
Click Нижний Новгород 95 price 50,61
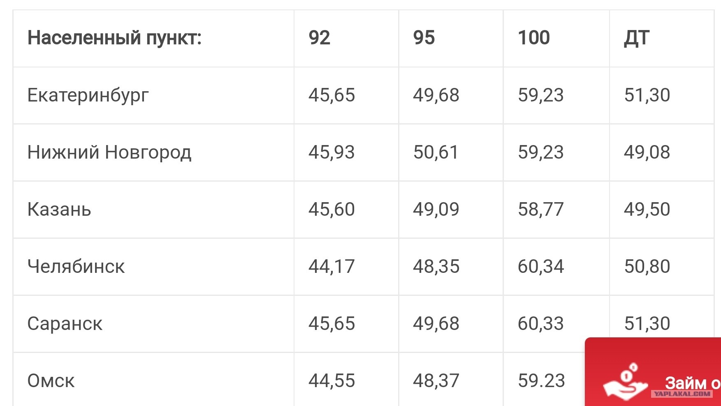tap(436, 152)
